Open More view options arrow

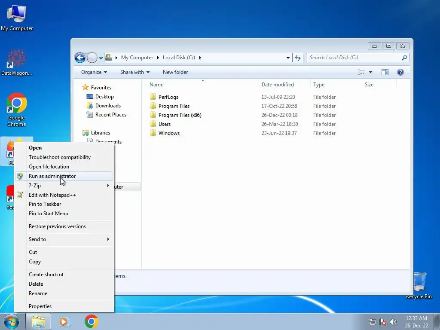pos(370,72)
